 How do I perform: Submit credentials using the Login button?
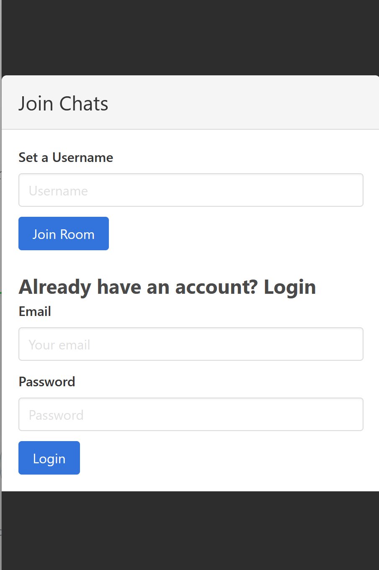coord(49,458)
